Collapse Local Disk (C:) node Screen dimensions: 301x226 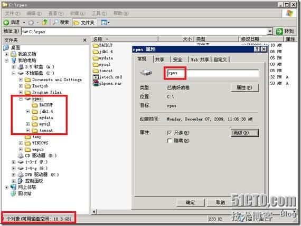tap(14, 73)
